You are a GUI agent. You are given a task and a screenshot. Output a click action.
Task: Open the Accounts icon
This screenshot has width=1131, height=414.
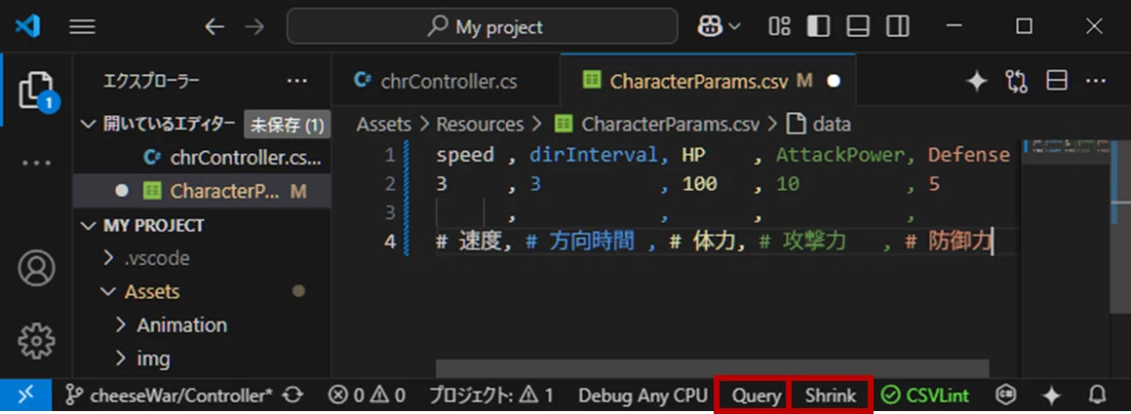click(x=36, y=268)
